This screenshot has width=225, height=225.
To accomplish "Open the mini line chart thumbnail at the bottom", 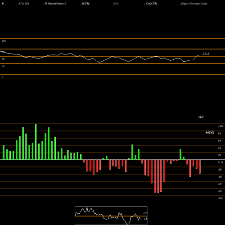I will tap(111, 216).
